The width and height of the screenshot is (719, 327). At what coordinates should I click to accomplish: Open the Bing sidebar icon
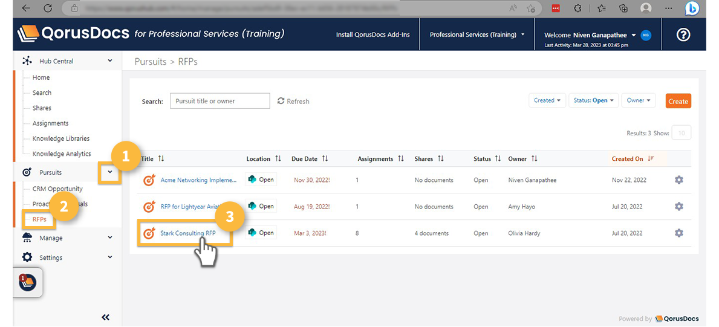click(x=692, y=8)
